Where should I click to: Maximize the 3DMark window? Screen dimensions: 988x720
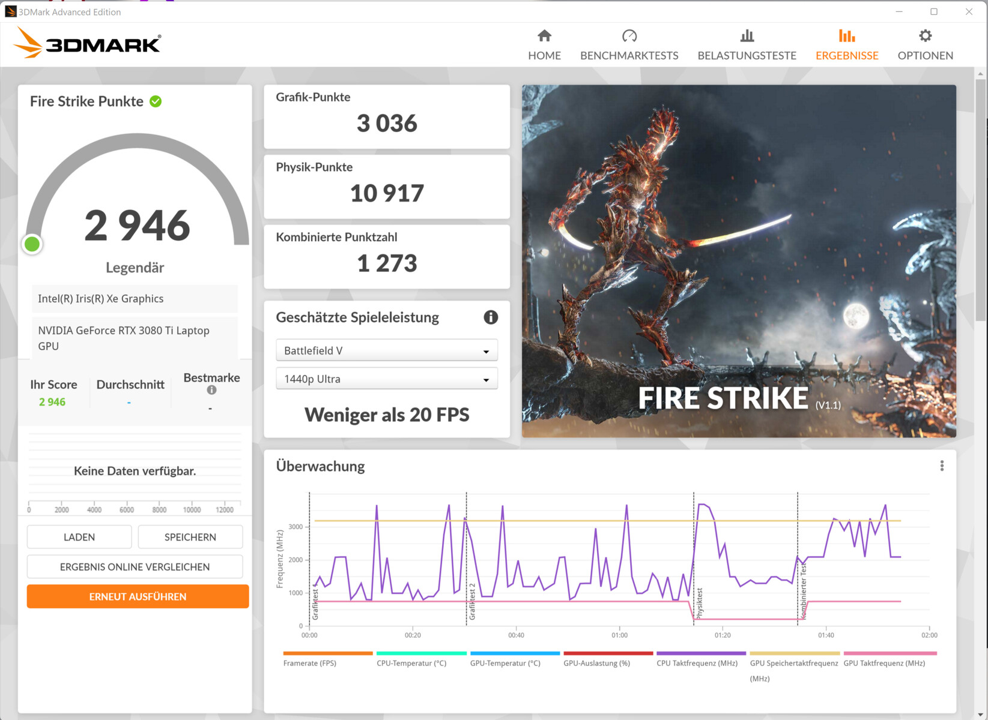pos(934,11)
